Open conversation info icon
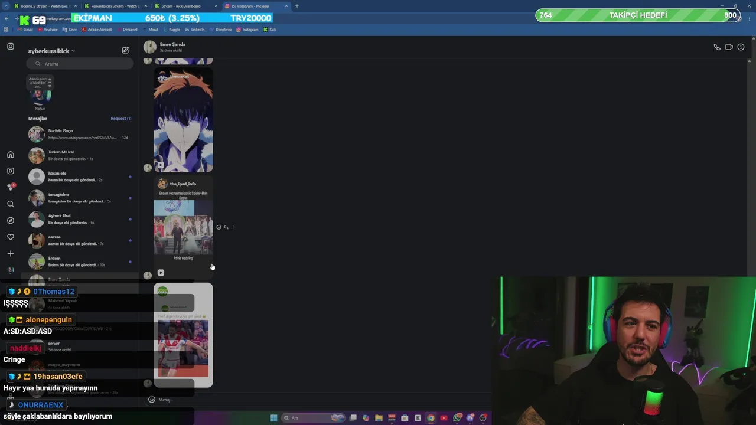This screenshot has width=756, height=425. click(x=741, y=47)
